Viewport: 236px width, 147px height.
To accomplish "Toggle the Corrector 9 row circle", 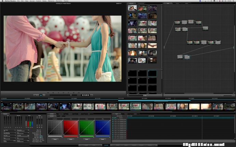I will [113, 134].
